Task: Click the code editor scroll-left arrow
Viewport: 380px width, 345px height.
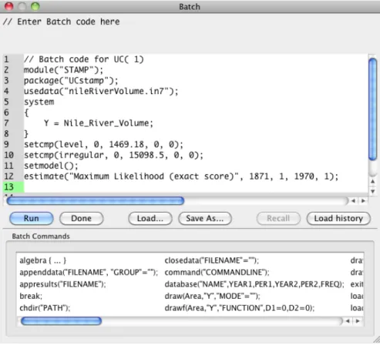Action: pyautogui.click(x=354, y=201)
